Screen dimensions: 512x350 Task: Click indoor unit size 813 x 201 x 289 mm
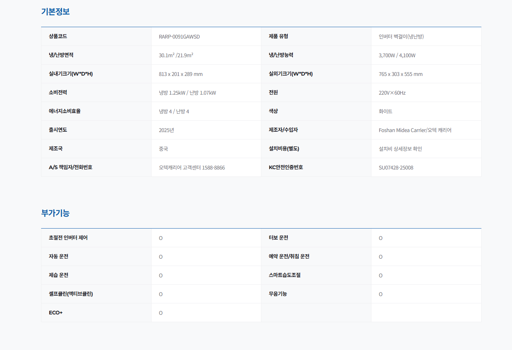coord(181,74)
